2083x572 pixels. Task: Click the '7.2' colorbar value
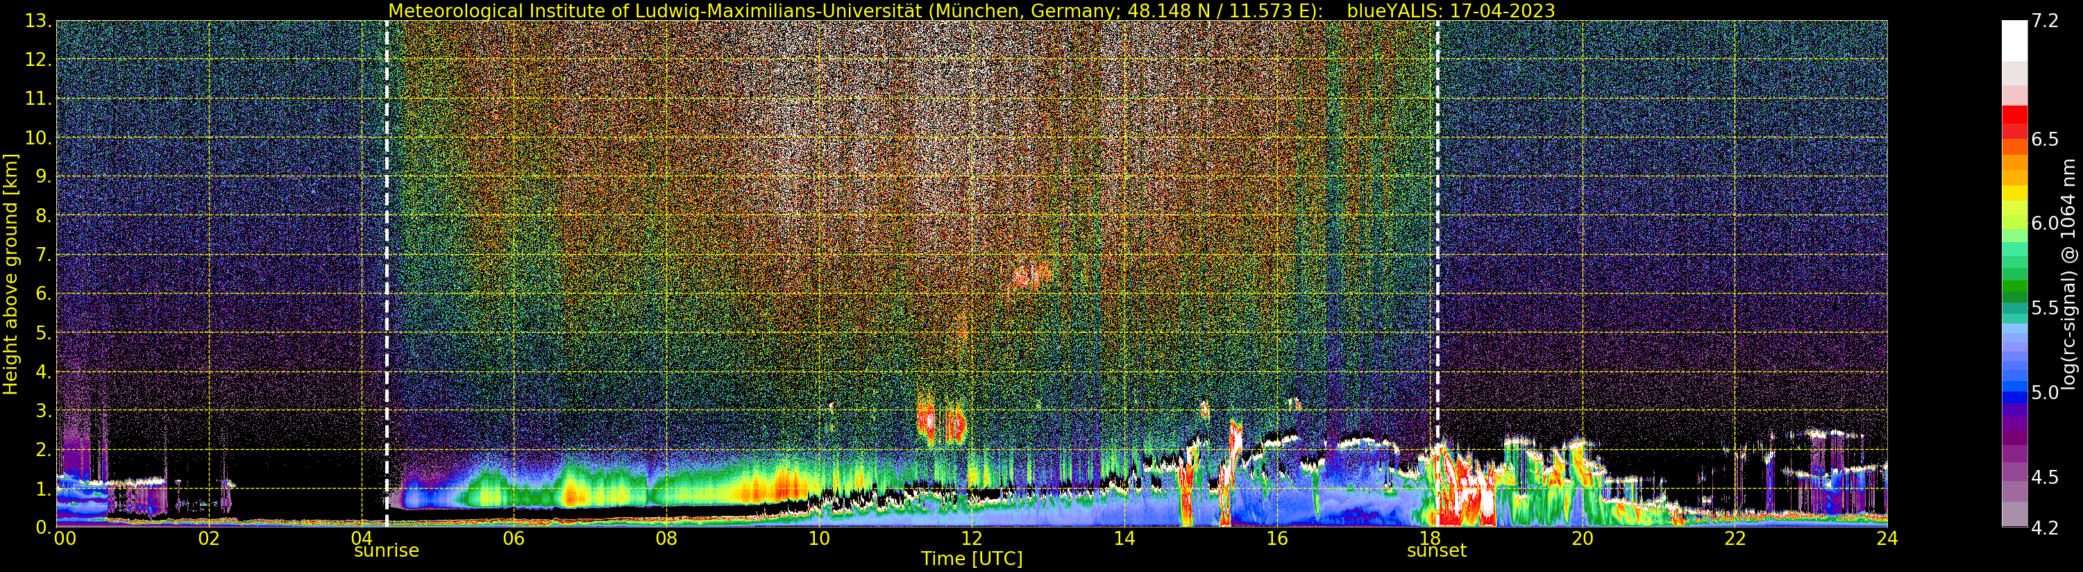(x=2045, y=21)
